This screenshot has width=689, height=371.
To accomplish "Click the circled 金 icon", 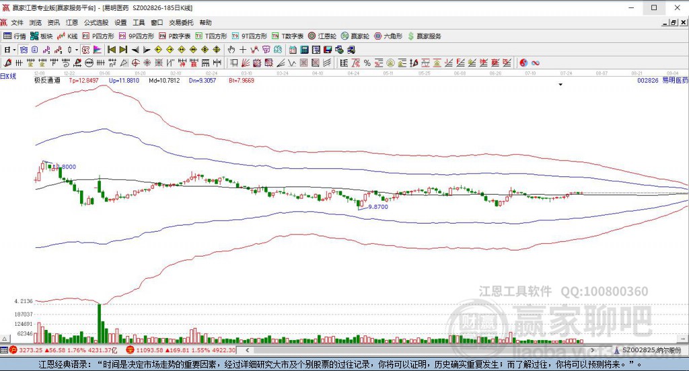I will coord(390,63).
